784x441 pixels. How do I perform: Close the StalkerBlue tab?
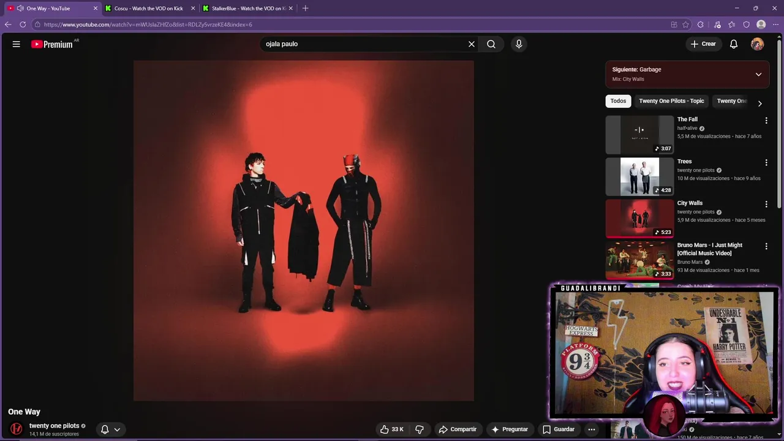coord(290,9)
